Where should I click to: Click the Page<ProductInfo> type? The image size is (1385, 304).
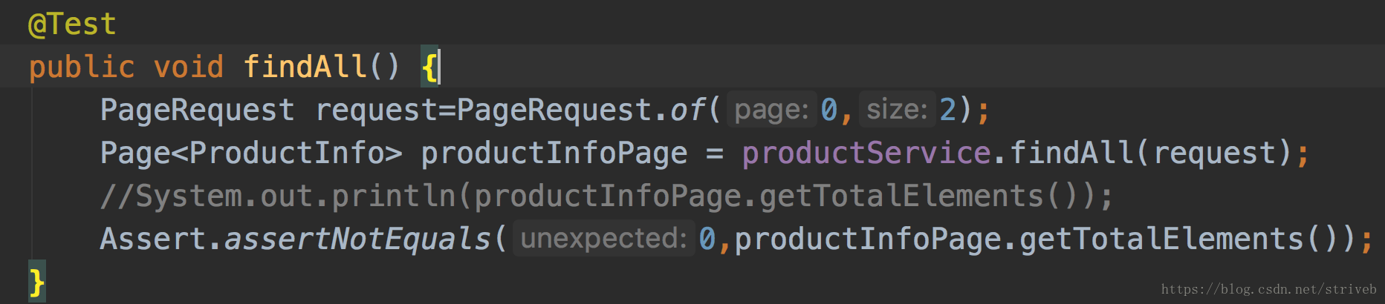click(251, 153)
